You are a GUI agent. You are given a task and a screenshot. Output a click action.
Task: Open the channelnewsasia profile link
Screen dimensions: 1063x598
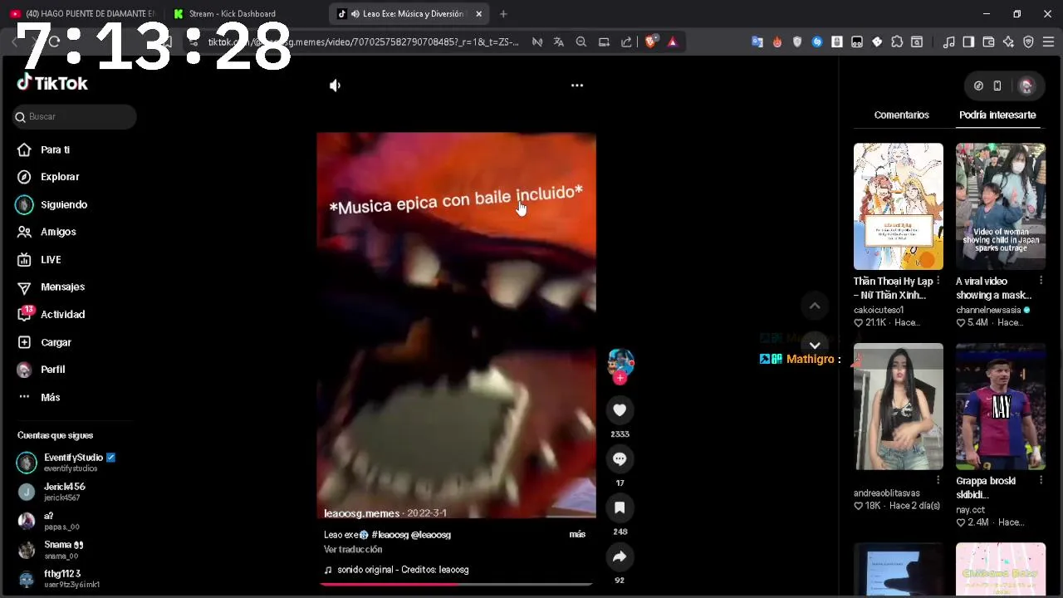(x=988, y=310)
